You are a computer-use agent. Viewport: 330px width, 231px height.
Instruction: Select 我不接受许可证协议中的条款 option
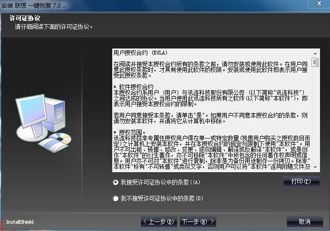coord(116,198)
